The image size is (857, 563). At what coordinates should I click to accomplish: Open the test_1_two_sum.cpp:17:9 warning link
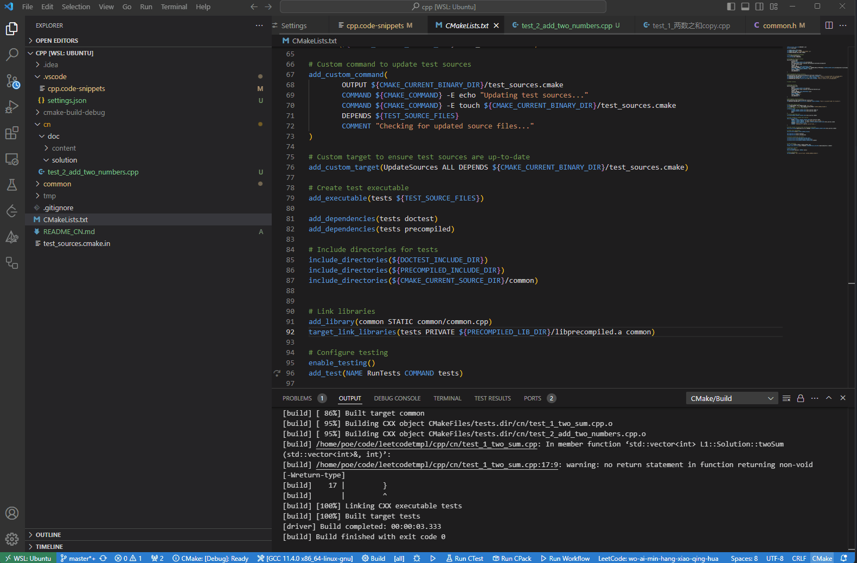[x=437, y=464]
